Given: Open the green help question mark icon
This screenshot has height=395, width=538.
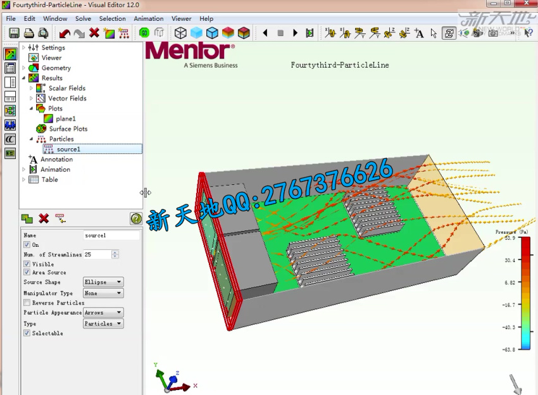Looking at the screenshot, I should tap(136, 218).
